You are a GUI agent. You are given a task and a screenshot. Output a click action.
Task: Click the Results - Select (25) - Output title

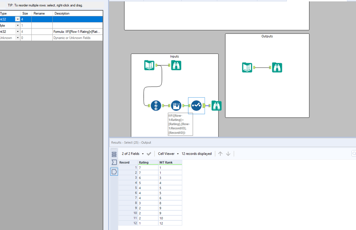point(131,143)
